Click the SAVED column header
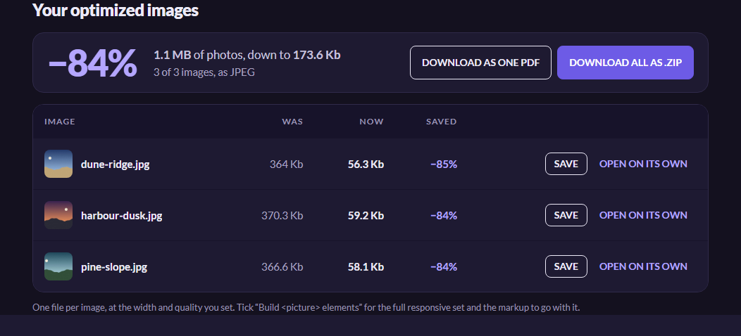741x336 pixels. pos(442,122)
